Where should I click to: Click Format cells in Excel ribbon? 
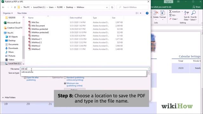point(163,15)
